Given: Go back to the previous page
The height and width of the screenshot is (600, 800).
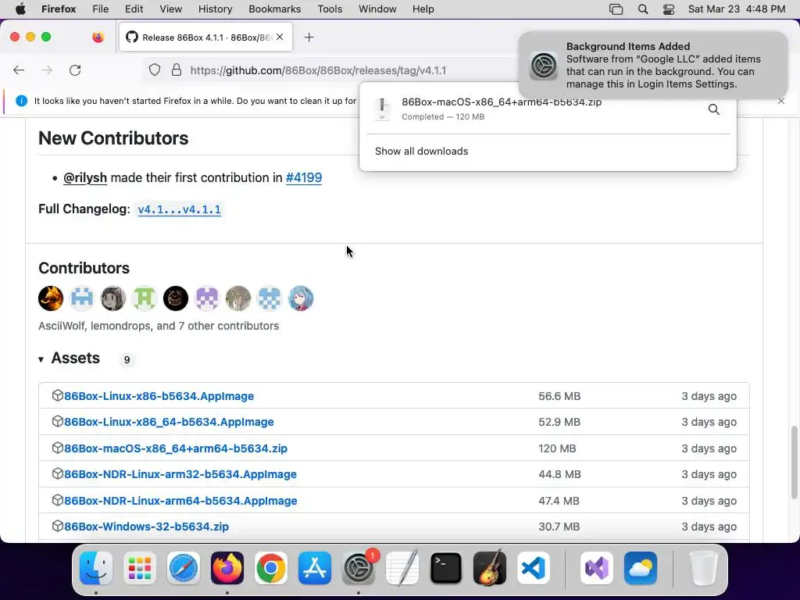Looking at the screenshot, I should tap(19, 70).
